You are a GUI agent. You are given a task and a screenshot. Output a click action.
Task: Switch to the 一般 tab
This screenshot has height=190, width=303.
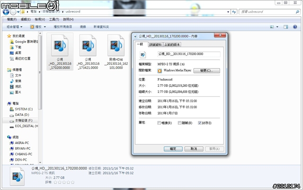pyautogui.click(x=141, y=45)
